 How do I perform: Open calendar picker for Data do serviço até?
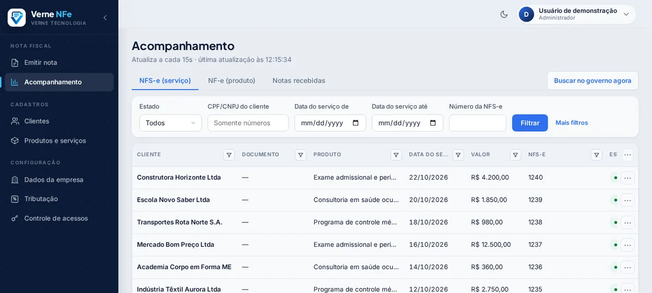click(x=433, y=123)
